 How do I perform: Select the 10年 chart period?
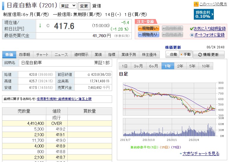coord(206,66)
